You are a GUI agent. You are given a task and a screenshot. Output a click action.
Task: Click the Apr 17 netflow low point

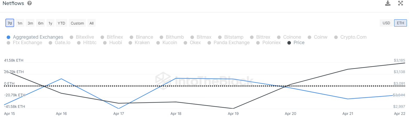pos(119,108)
